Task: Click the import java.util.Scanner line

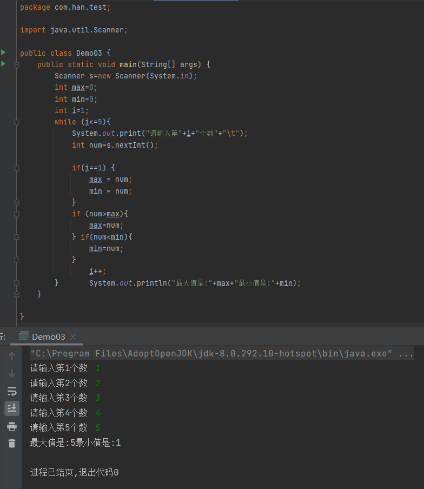Action: (74, 30)
